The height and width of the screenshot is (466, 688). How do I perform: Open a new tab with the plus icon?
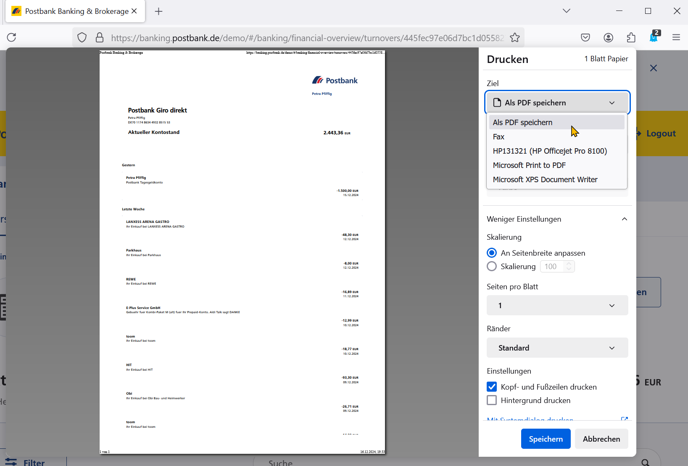(x=158, y=11)
